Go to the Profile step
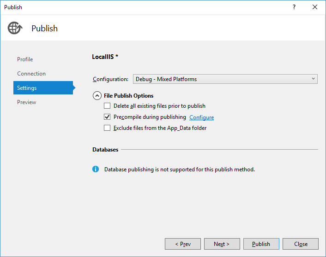The height and width of the screenshot is (257, 326). point(25,59)
